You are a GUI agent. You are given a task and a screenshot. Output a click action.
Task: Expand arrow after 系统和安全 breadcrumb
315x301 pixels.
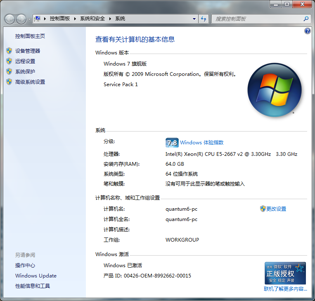click(x=110, y=19)
